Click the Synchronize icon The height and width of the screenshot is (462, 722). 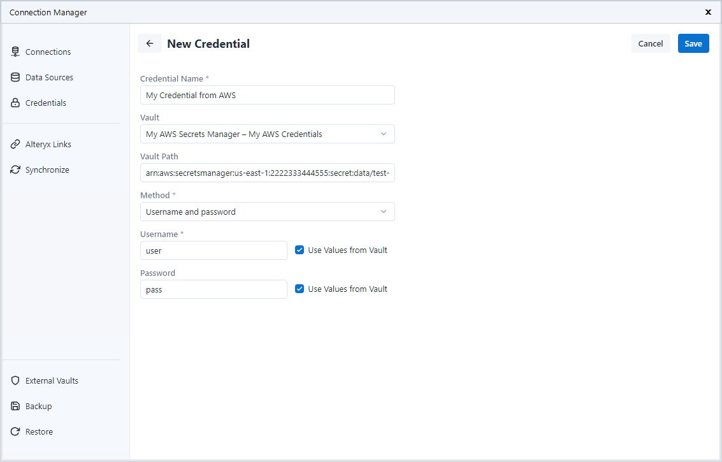[15, 170]
